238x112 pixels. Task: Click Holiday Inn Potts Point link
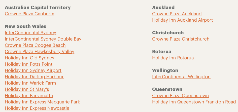click(29, 64)
